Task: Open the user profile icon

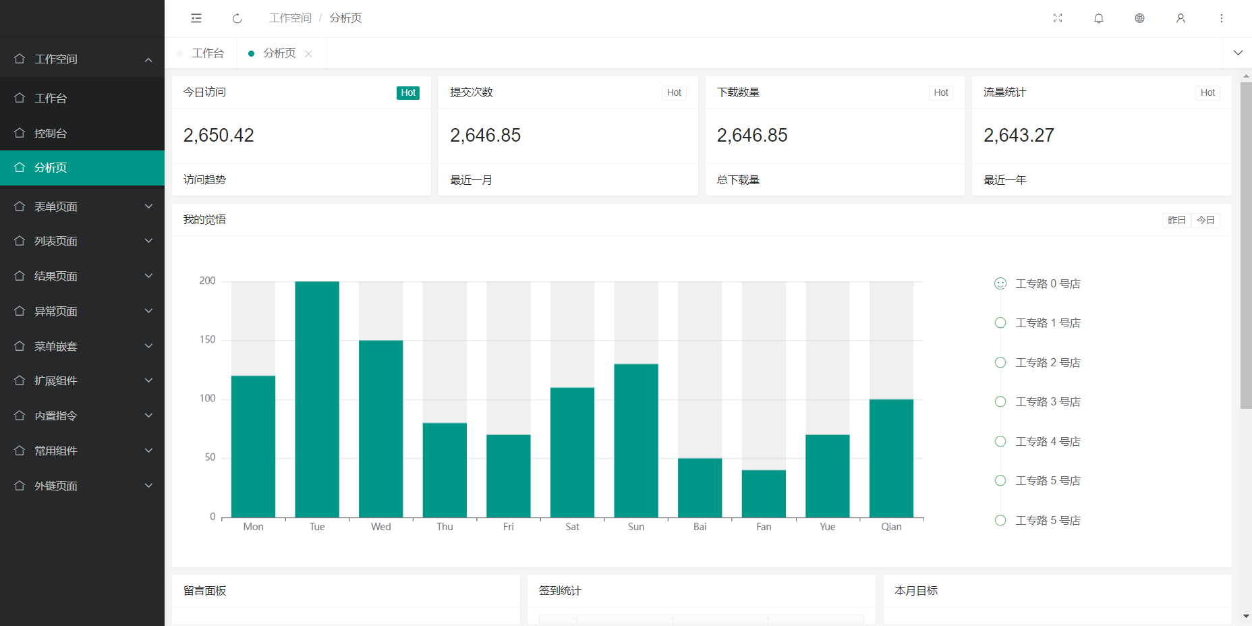Action: tap(1180, 18)
